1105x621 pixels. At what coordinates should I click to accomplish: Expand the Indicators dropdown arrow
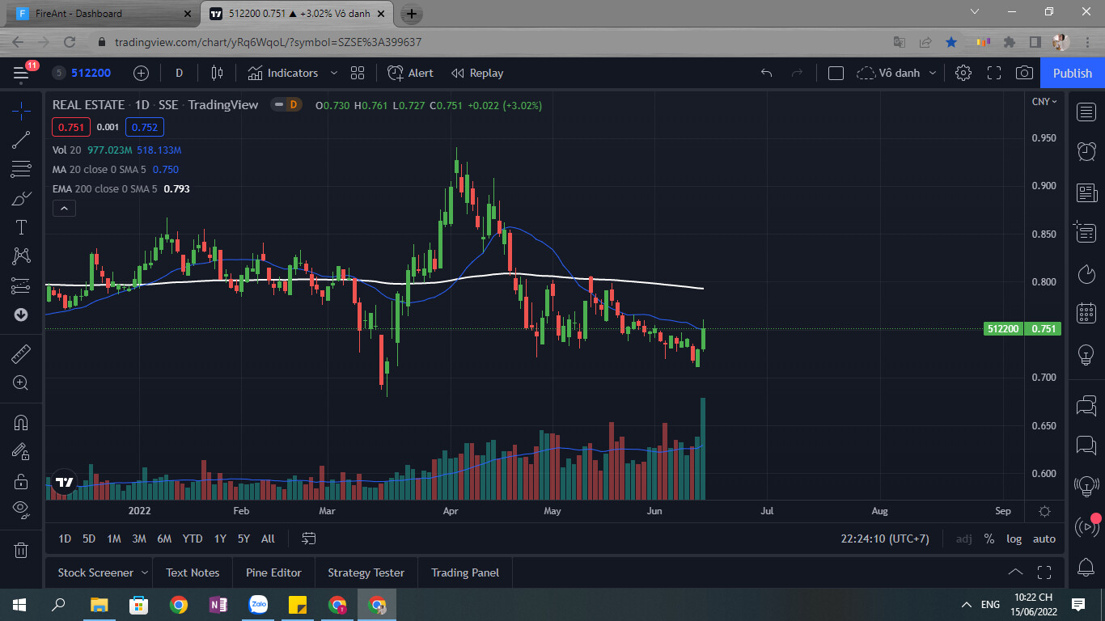pyautogui.click(x=334, y=73)
